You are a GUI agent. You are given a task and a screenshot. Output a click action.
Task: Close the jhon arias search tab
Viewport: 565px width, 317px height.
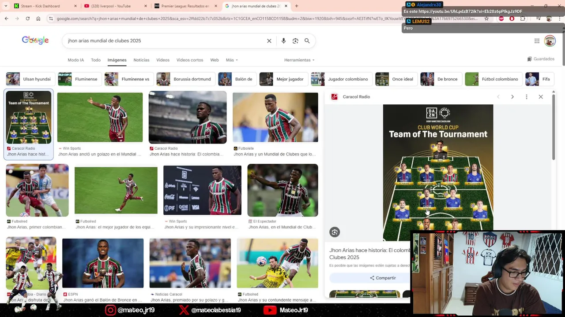click(286, 6)
